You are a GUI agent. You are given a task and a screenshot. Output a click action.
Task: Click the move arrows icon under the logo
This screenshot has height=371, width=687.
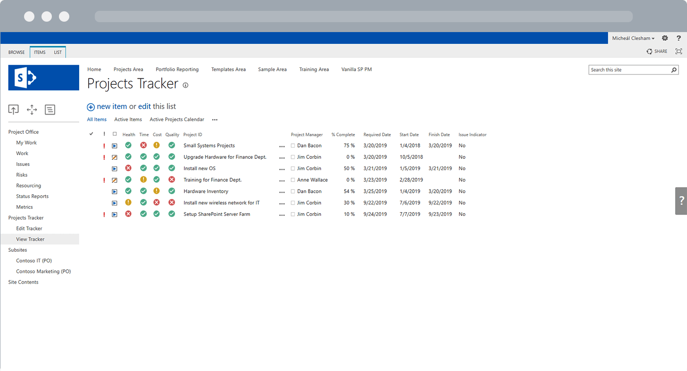(32, 110)
